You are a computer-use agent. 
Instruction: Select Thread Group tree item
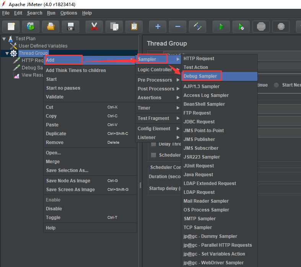(33, 53)
